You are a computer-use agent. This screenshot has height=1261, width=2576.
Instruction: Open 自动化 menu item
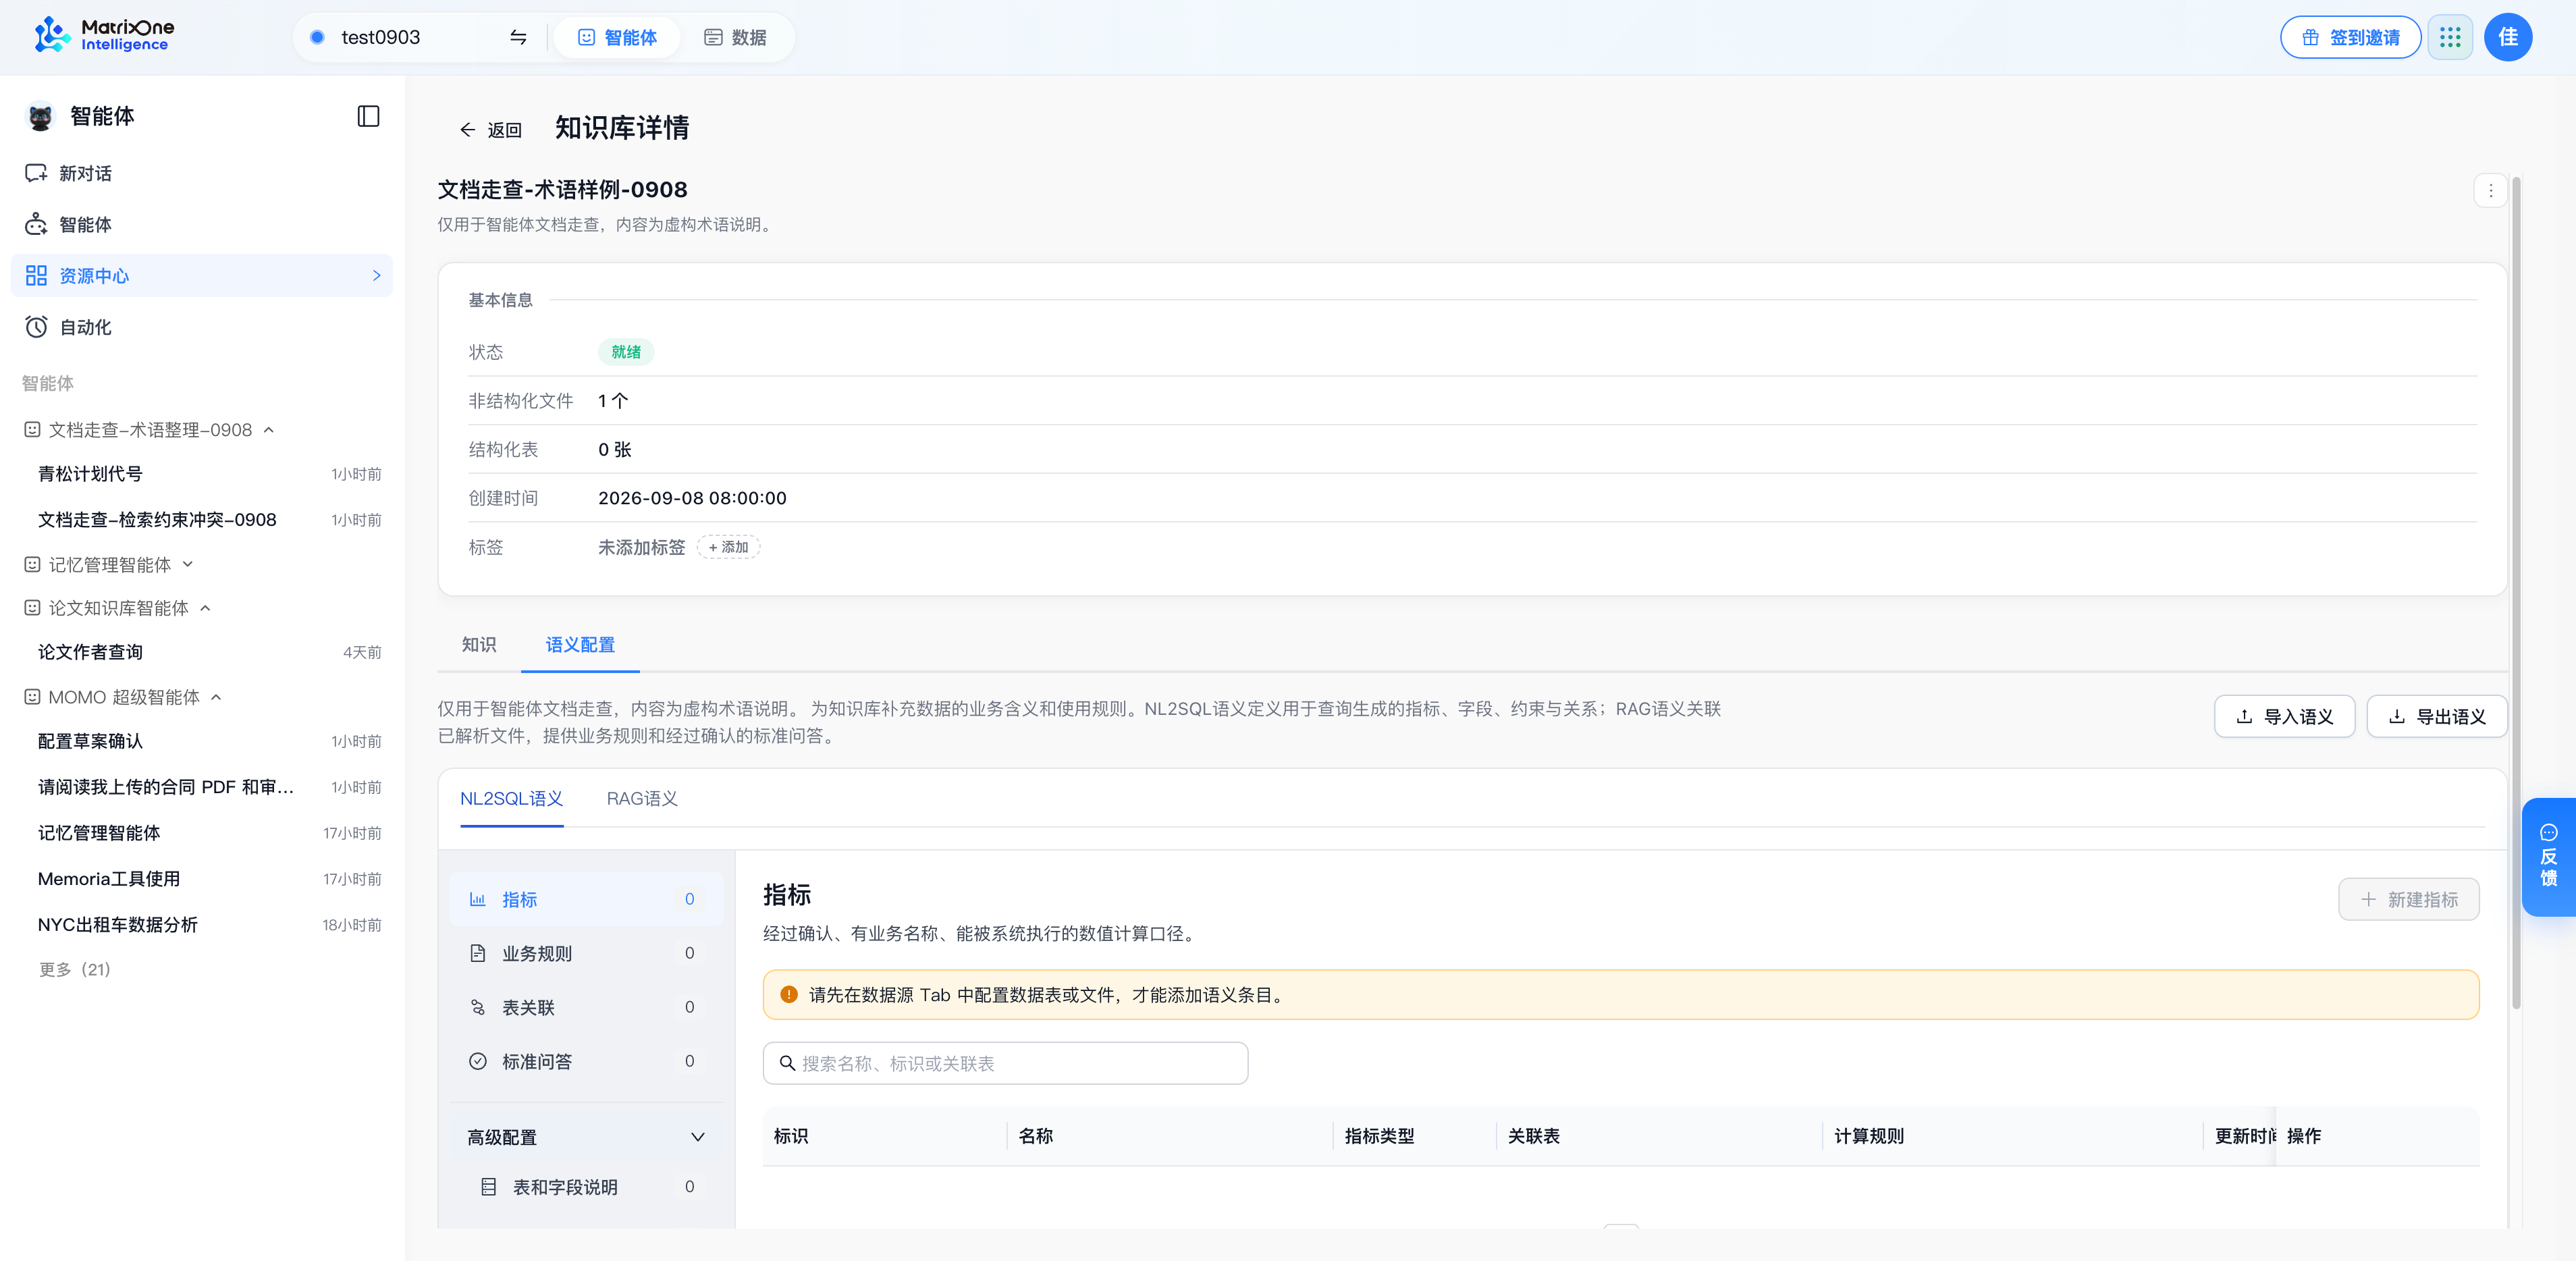click(x=201, y=327)
